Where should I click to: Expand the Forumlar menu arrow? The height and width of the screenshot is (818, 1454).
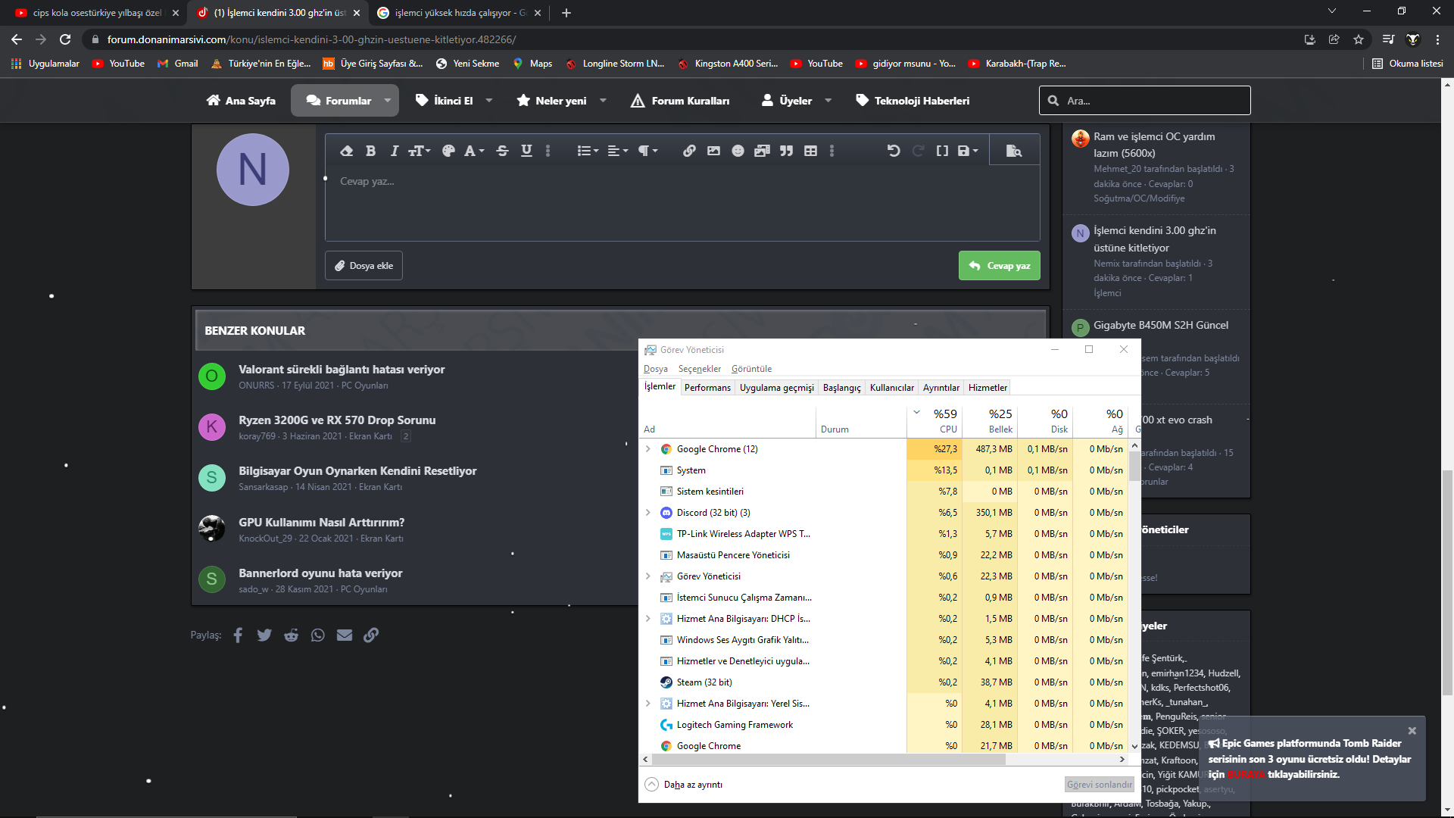[388, 101]
